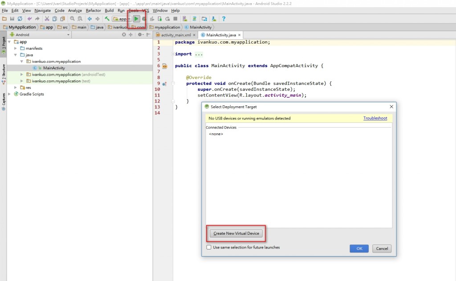This screenshot has height=281, width=456.
Task: Open the Project Structure icon
Action: click(x=204, y=19)
